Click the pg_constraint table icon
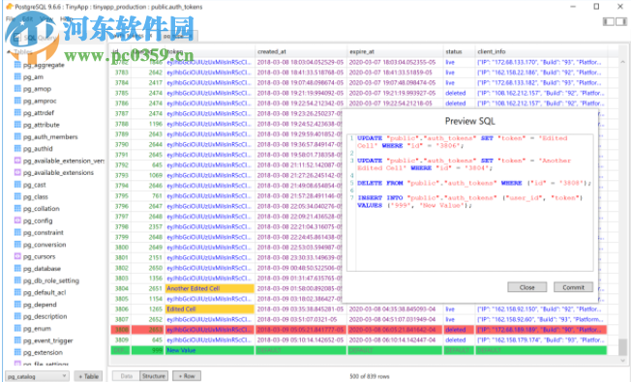Screen dimensions: 631x382 coord(17,232)
